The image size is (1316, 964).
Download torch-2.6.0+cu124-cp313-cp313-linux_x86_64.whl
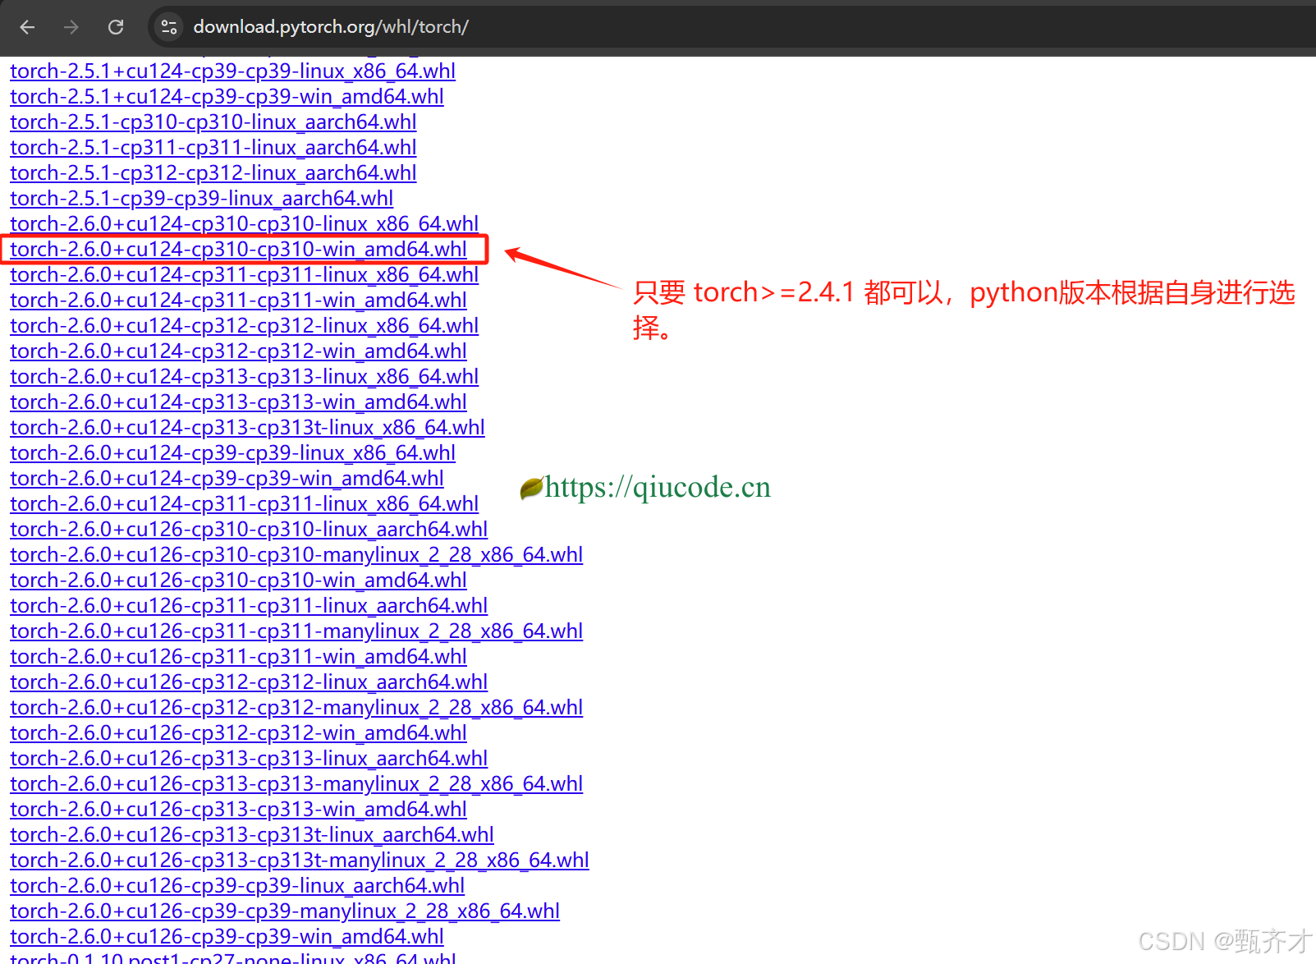click(244, 377)
